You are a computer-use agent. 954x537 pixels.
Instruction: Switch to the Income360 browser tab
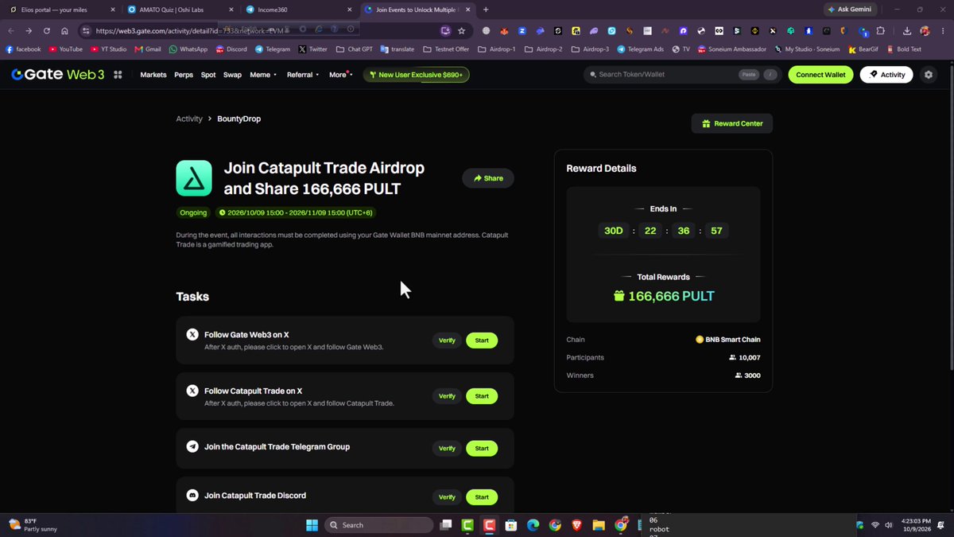click(298, 10)
